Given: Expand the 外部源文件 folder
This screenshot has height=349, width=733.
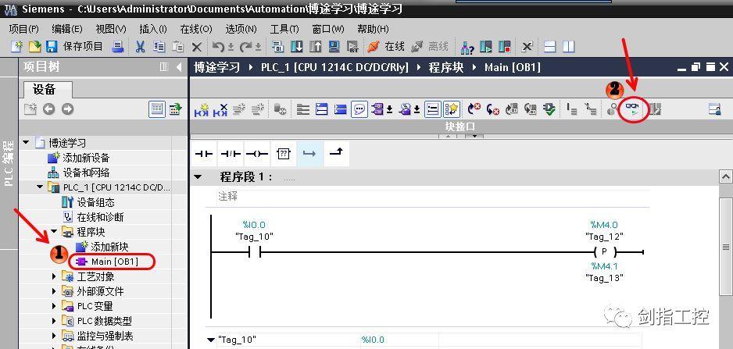Looking at the screenshot, I should 54,291.
